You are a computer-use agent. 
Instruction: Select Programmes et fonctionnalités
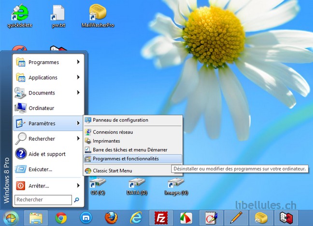tap(126, 159)
